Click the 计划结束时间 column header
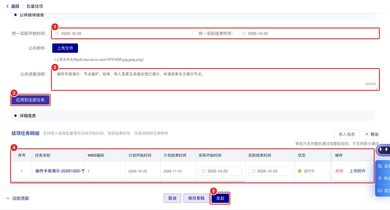 (x=178, y=155)
